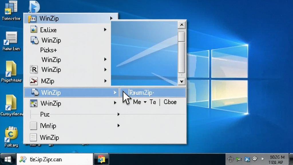
Task: Click the WinZip folder icon in the menu header
Action: pos(32,19)
